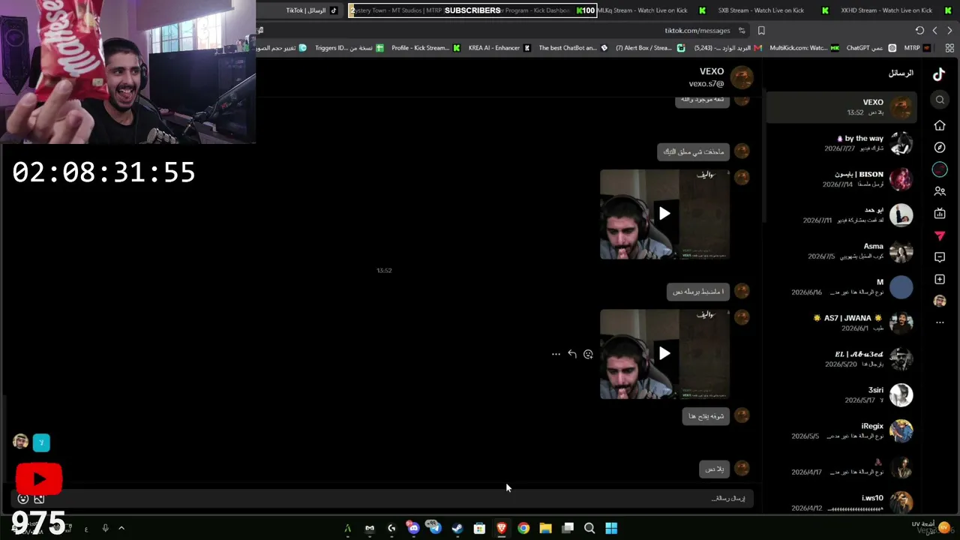Open the iRegix conversation

[x=841, y=431]
